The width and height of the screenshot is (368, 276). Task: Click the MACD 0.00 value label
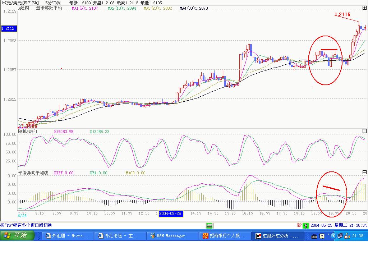click(135, 173)
